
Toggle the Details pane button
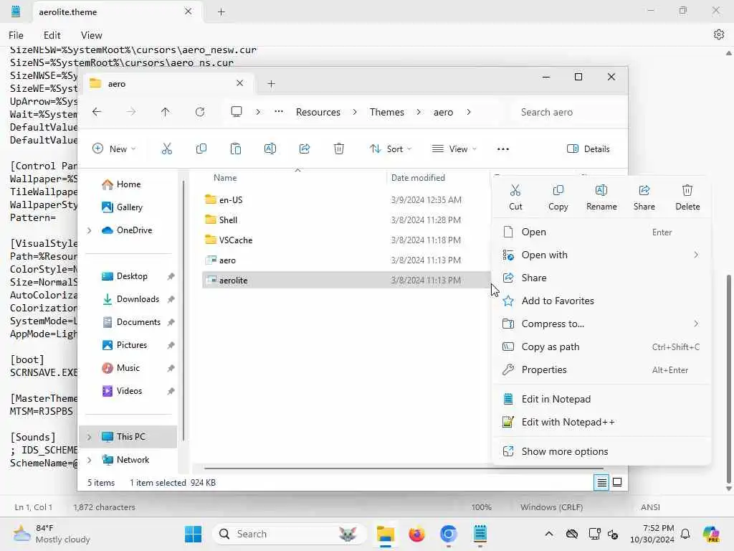tap(588, 149)
